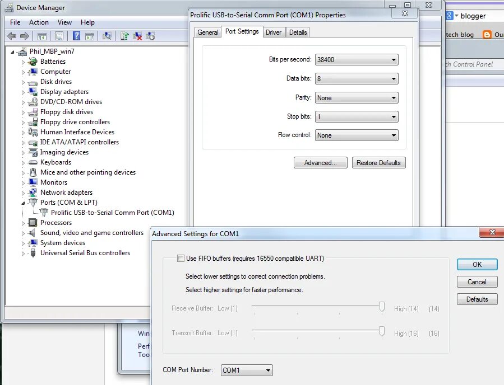Image resolution: width=504 pixels, height=385 pixels.
Task: Click the Receive Buffer slider thumb
Action: (382, 307)
